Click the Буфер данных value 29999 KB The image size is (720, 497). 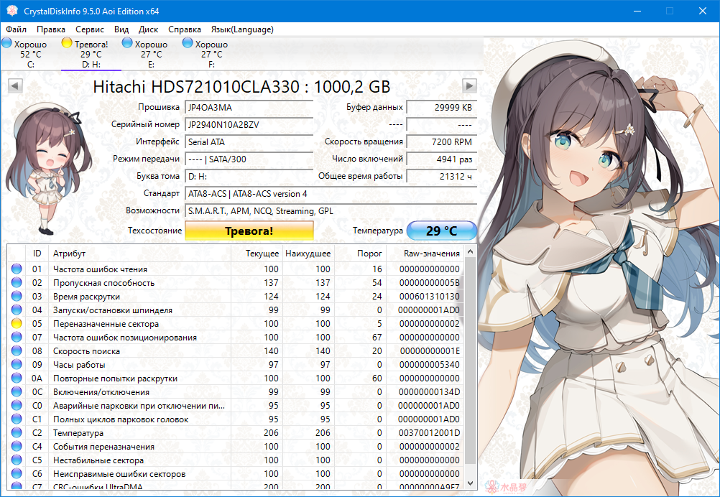point(442,108)
